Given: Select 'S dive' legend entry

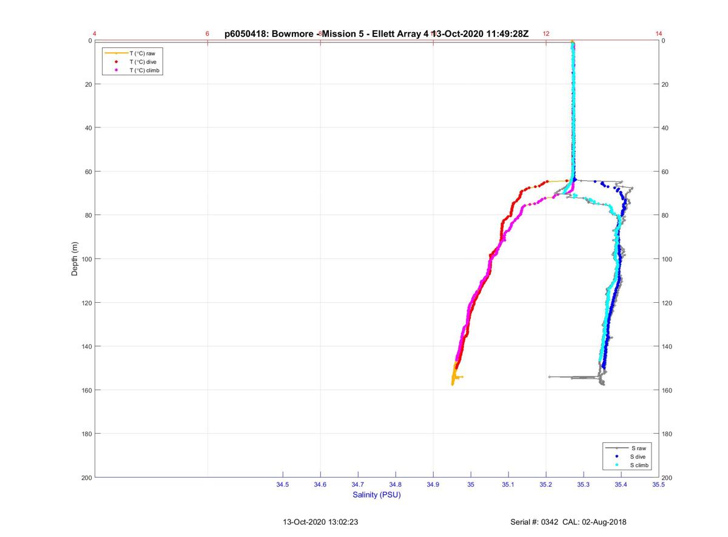Looking at the screenshot, I should click(639, 456).
